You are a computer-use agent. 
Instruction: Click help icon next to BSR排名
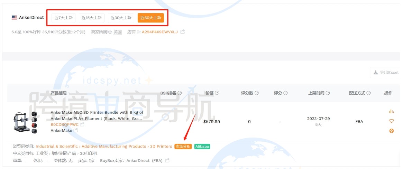tap(180, 93)
